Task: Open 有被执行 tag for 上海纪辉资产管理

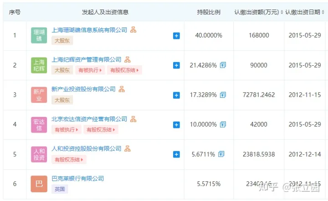Action: 90,70
